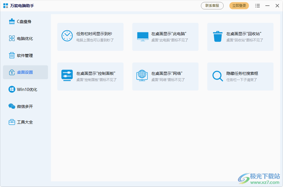Click the app logo in the title bar
Viewport: 283px width, 187px height.
pyautogui.click(x=5, y=5)
